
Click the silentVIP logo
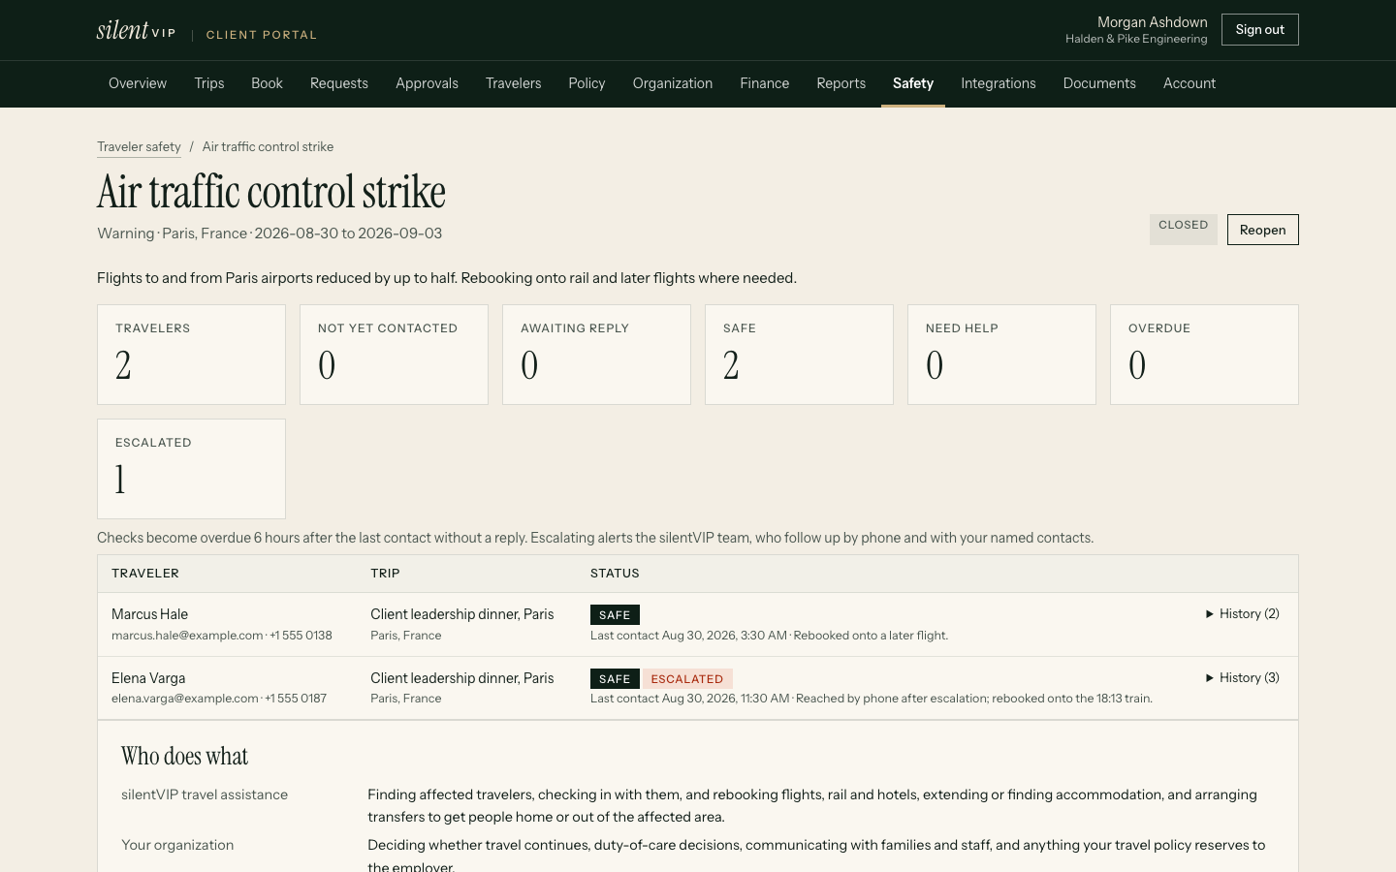(x=136, y=30)
